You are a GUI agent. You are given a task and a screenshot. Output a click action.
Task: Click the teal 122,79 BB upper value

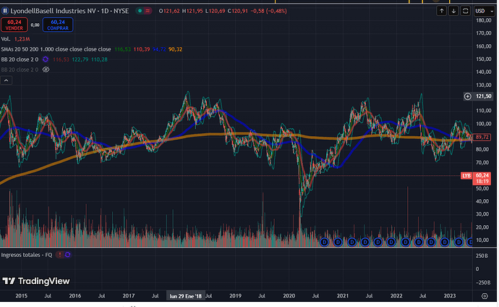coord(80,59)
